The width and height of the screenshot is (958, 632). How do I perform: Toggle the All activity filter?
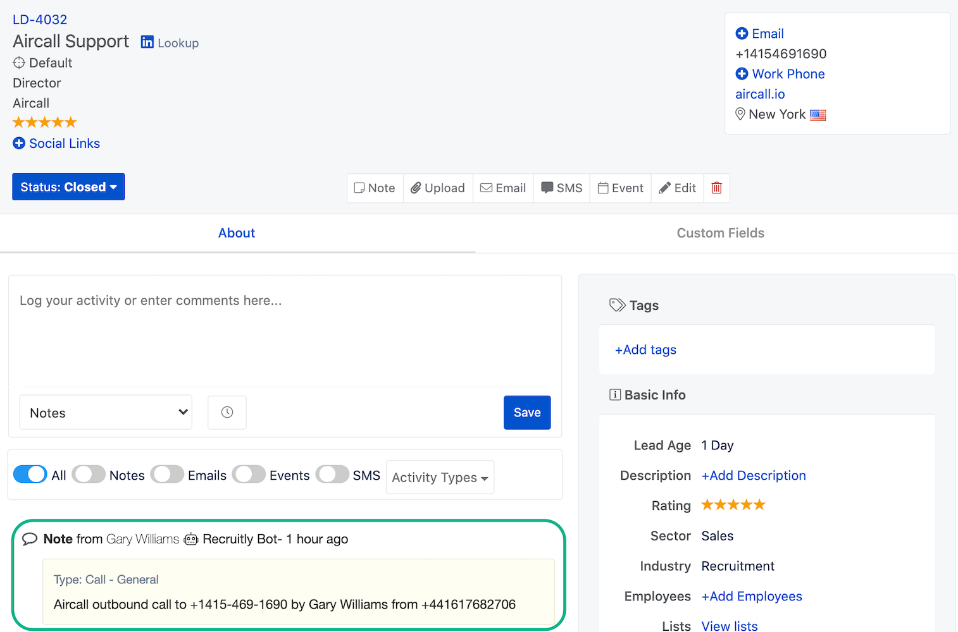30,474
